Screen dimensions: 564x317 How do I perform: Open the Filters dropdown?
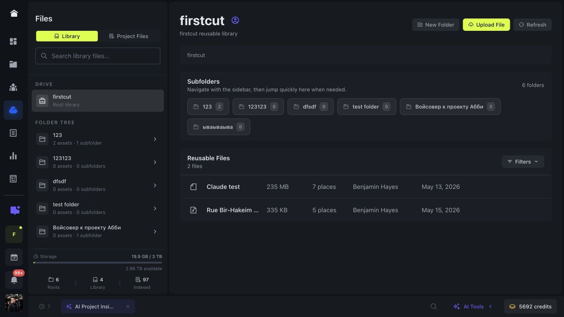pos(523,162)
